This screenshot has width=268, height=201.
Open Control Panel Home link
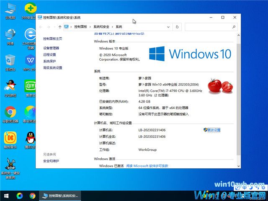pyautogui.click(x=52, y=39)
